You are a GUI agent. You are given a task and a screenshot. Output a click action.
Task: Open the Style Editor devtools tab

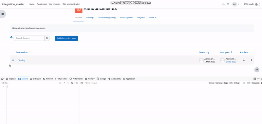tap(61, 79)
